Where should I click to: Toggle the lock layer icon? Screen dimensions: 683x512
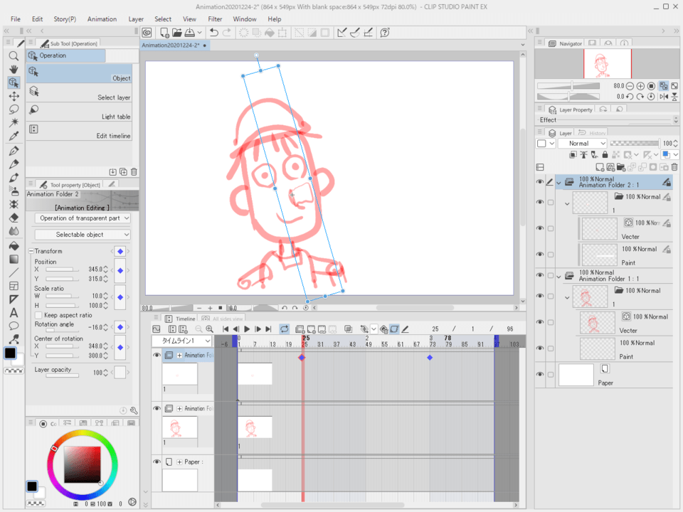pyautogui.click(x=605, y=154)
